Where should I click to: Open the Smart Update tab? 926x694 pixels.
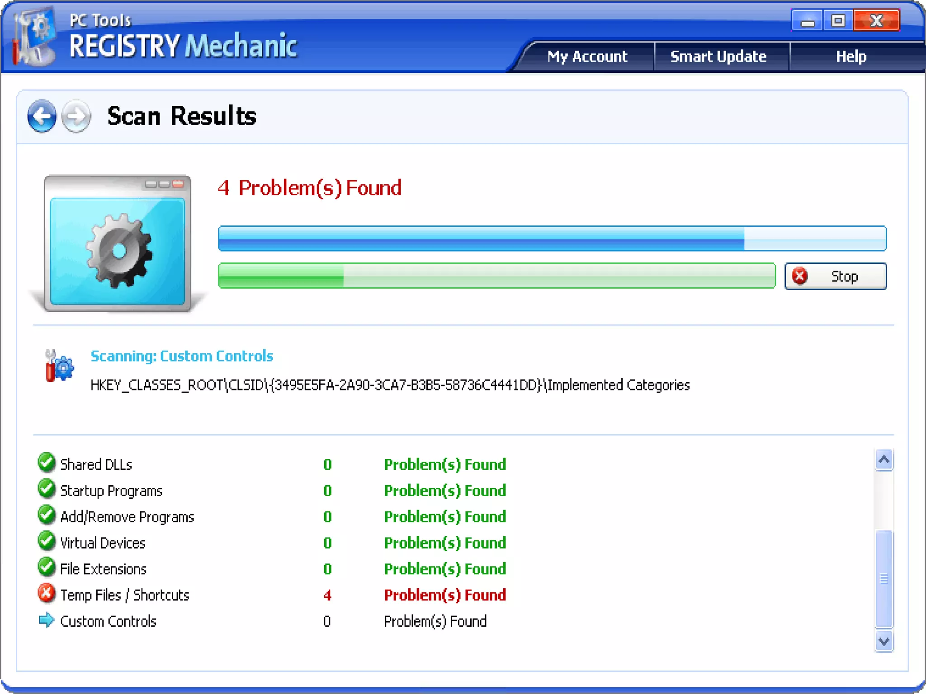(x=718, y=56)
